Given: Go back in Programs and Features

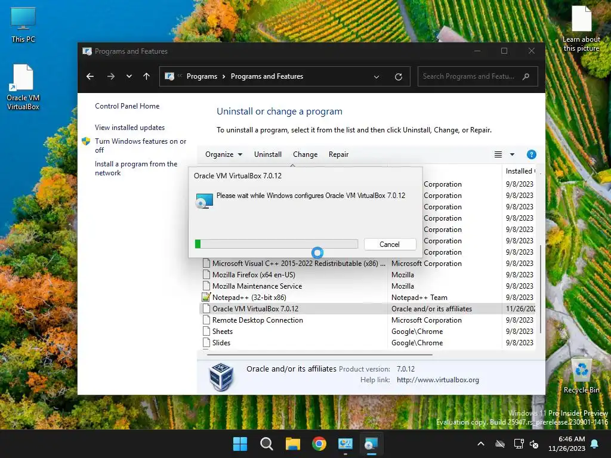Looking at the screenshot, I should (90, 76).
